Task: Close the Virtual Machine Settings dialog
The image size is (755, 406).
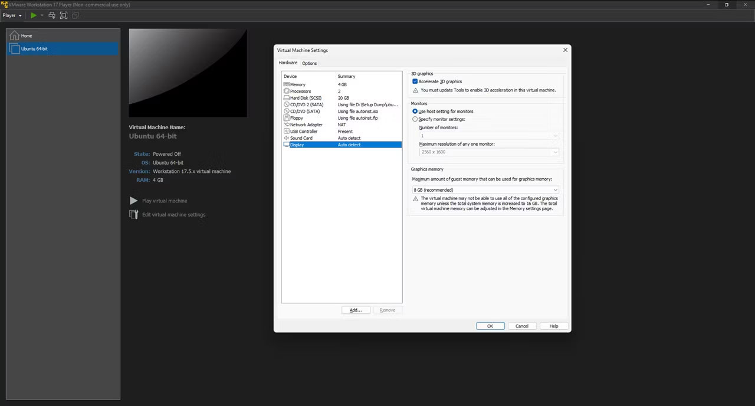Action: [x=565, y=50]
